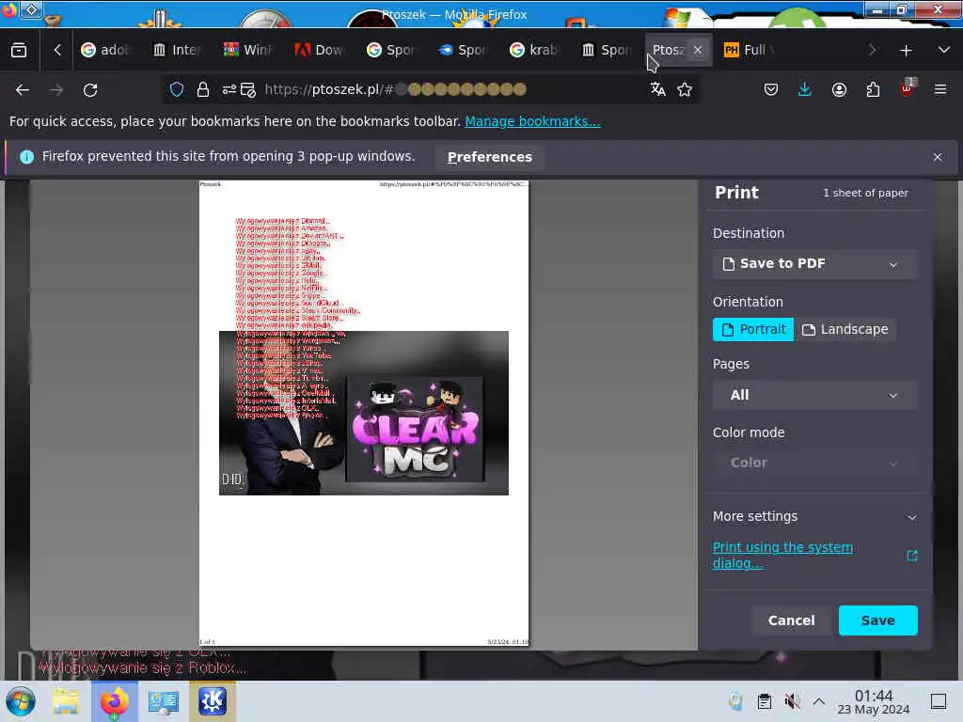The image size is (963, 722).
Task: Open pop-up blocker Preferences button
Action: pos(489,157)
